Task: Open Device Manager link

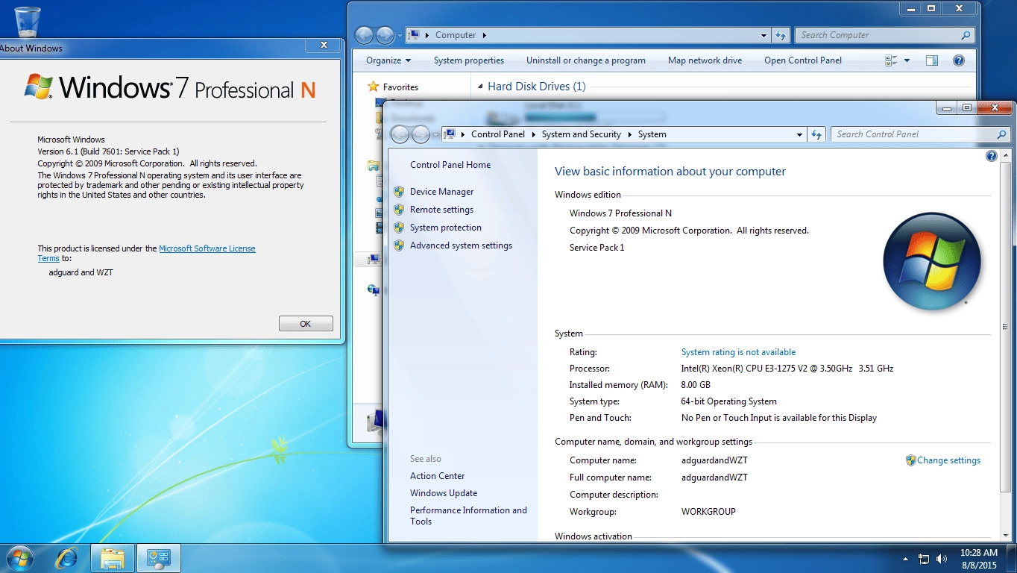Action: click(x=441, y=192)
